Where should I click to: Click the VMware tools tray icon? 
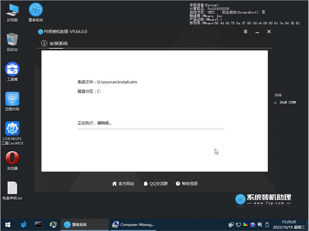coord(260,224)
